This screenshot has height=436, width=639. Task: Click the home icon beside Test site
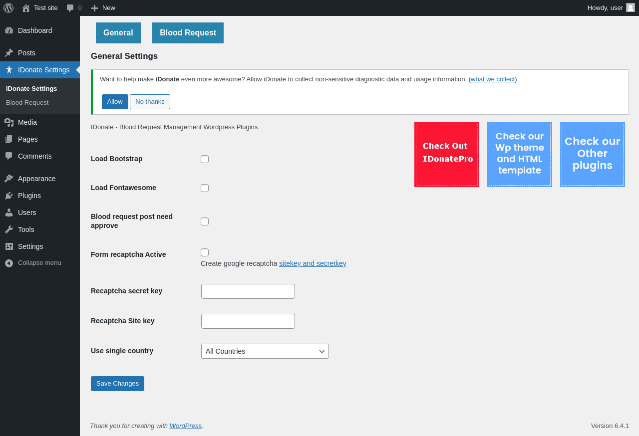[x=26, y=8]
